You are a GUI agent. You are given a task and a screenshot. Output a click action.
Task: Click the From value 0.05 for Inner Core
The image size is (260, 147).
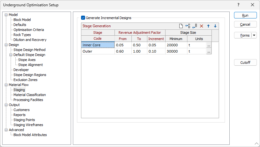click(x=123, y=45)
